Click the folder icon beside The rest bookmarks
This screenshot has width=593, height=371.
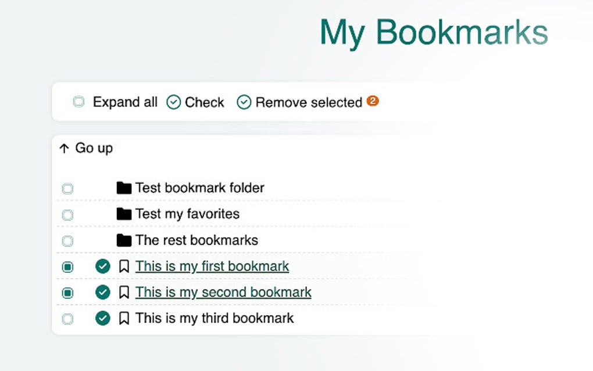click(x=123, y=240)
